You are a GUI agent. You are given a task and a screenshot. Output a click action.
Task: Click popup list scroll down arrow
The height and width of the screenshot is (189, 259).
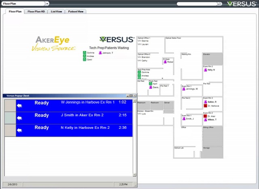tap(134, 175)
